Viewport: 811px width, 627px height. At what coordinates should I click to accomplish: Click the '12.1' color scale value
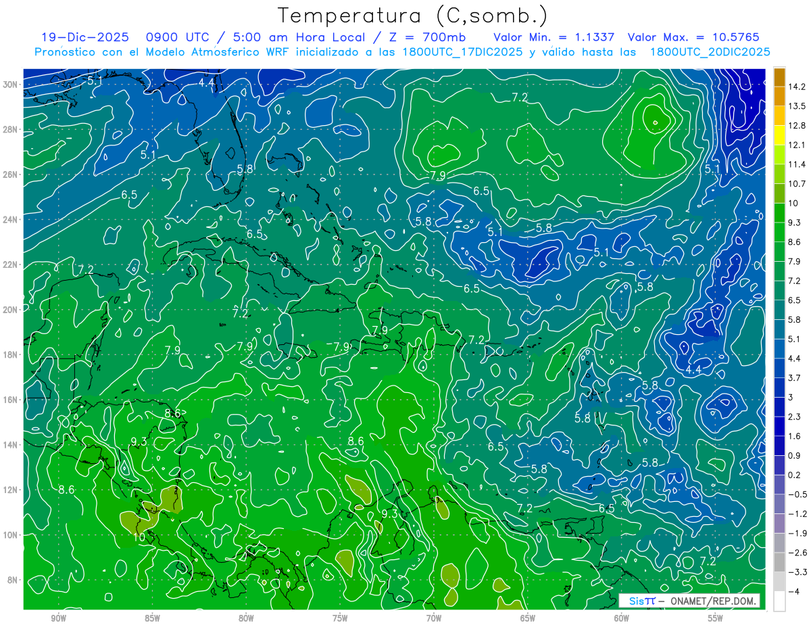pyautogui.click(x=797, y=145)
